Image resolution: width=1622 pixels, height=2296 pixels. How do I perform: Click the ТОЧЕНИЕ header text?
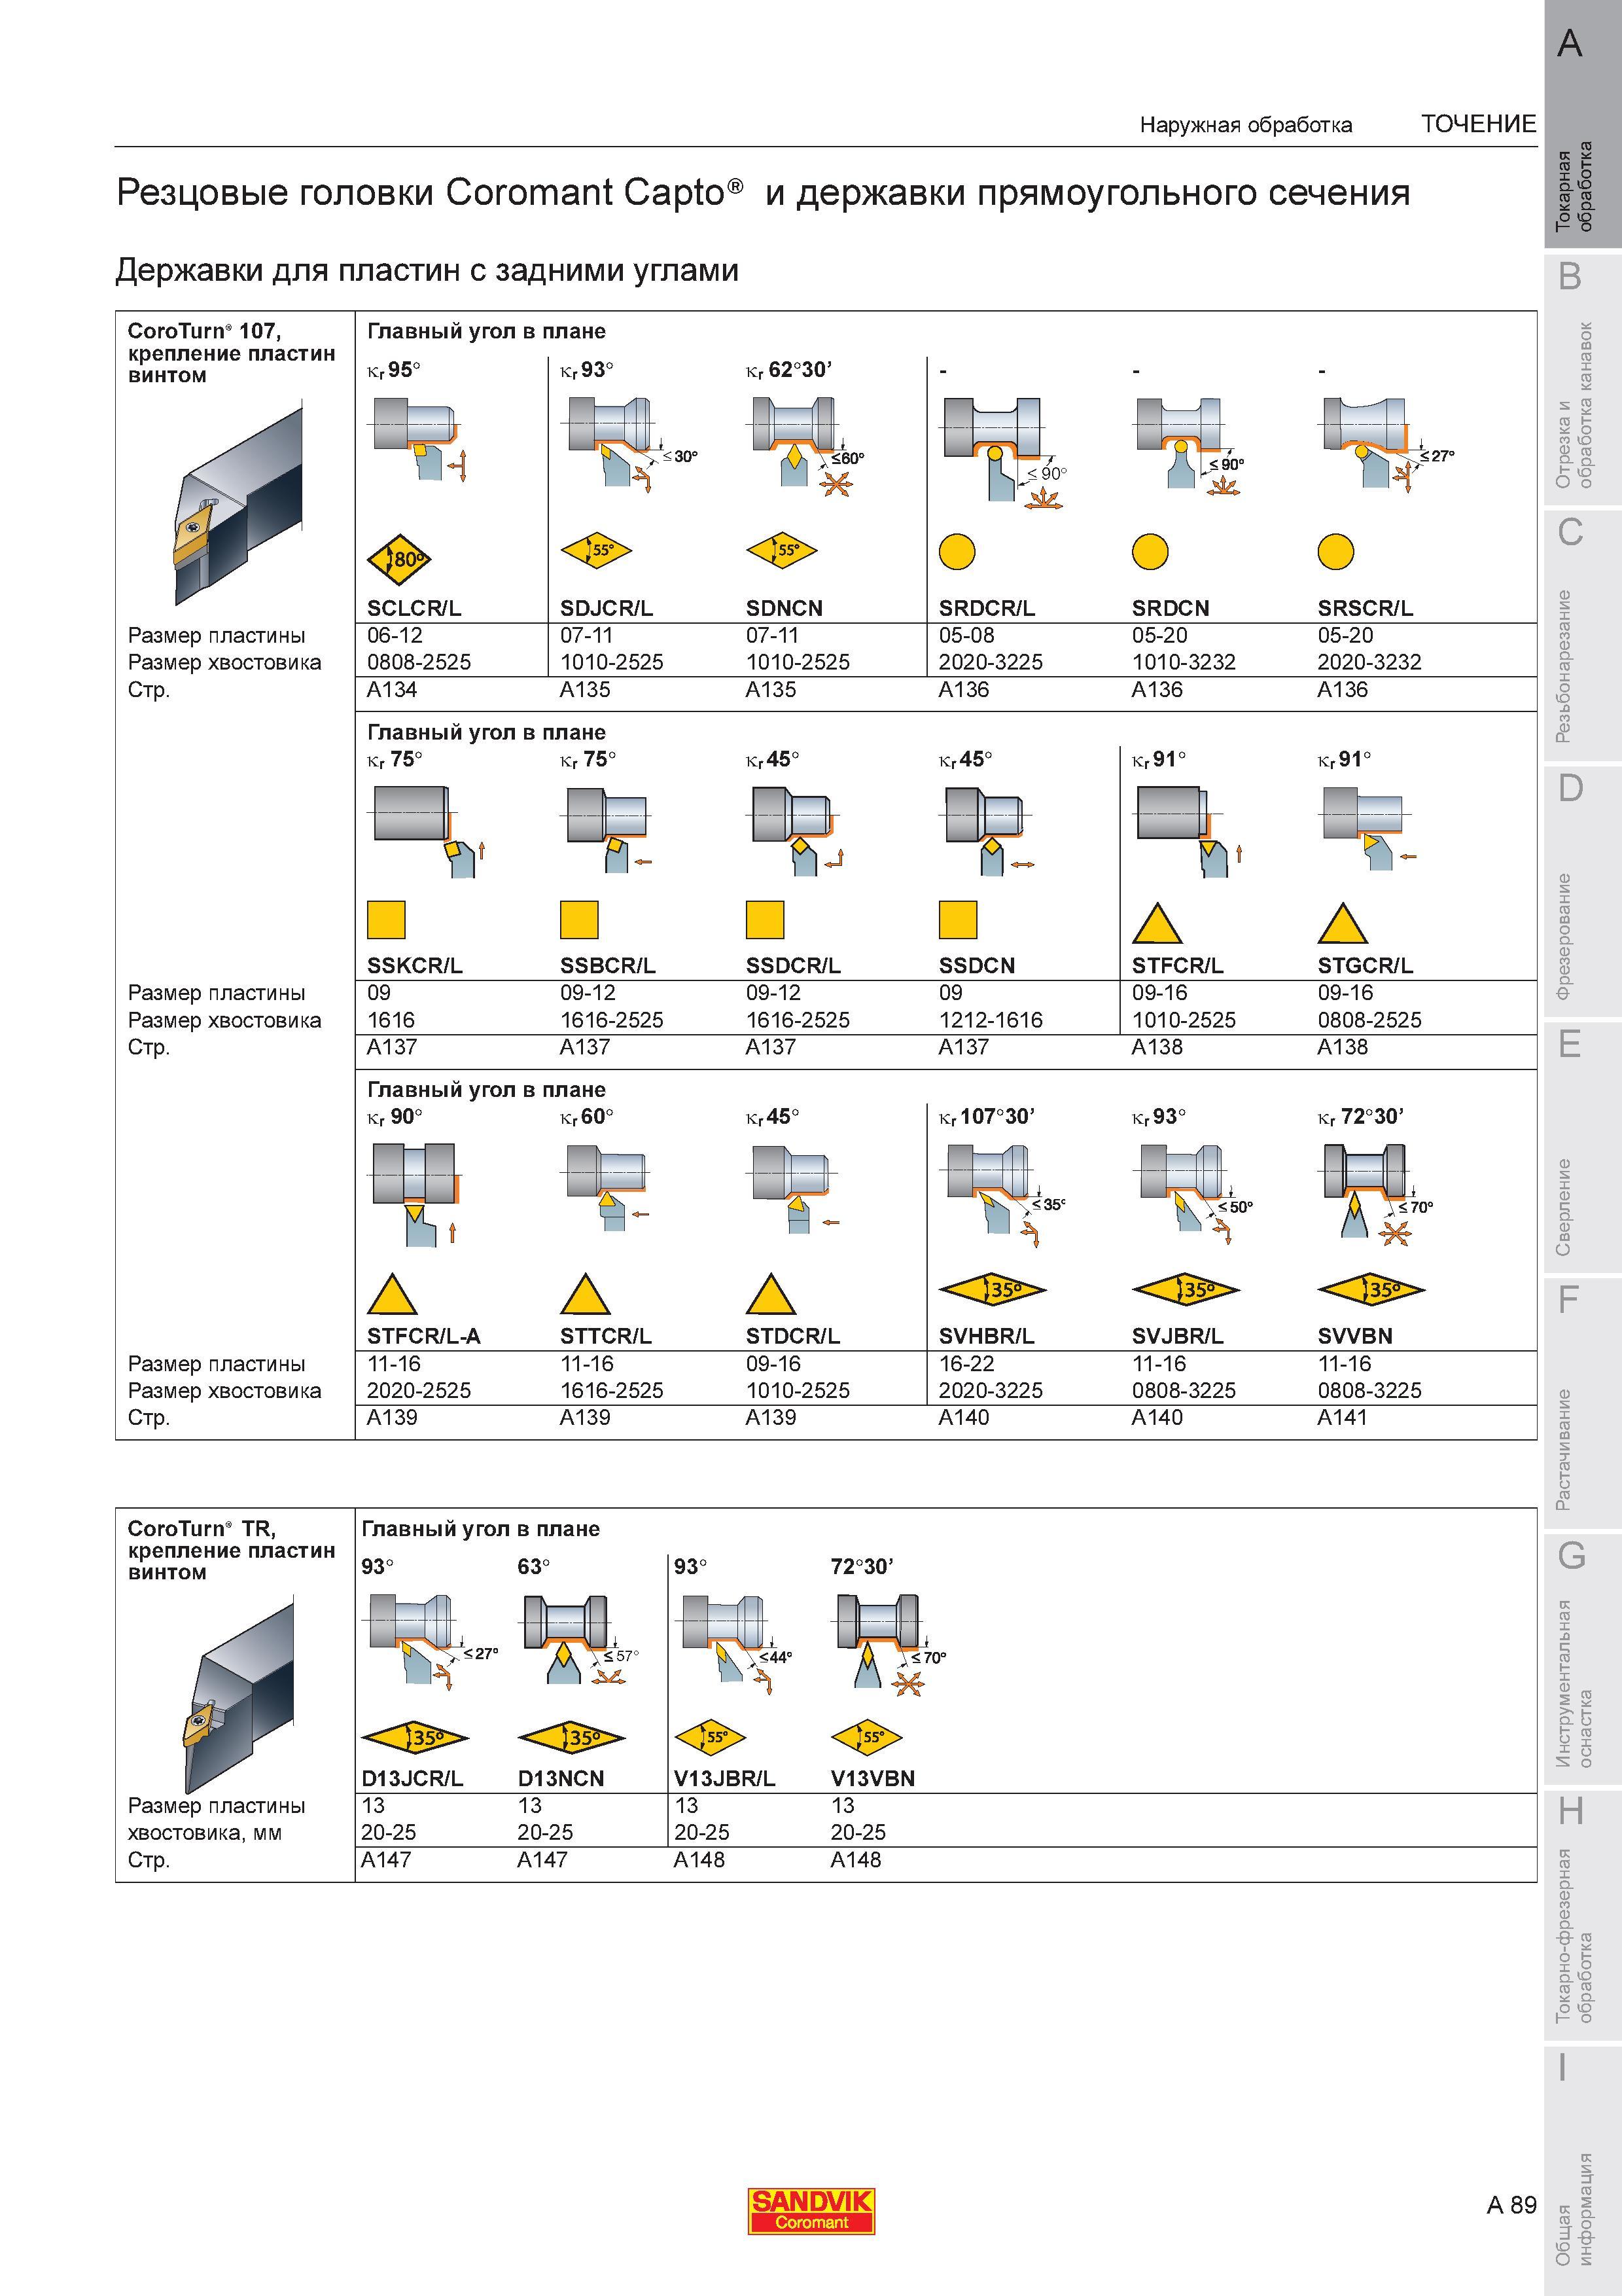coord(1478,124)
